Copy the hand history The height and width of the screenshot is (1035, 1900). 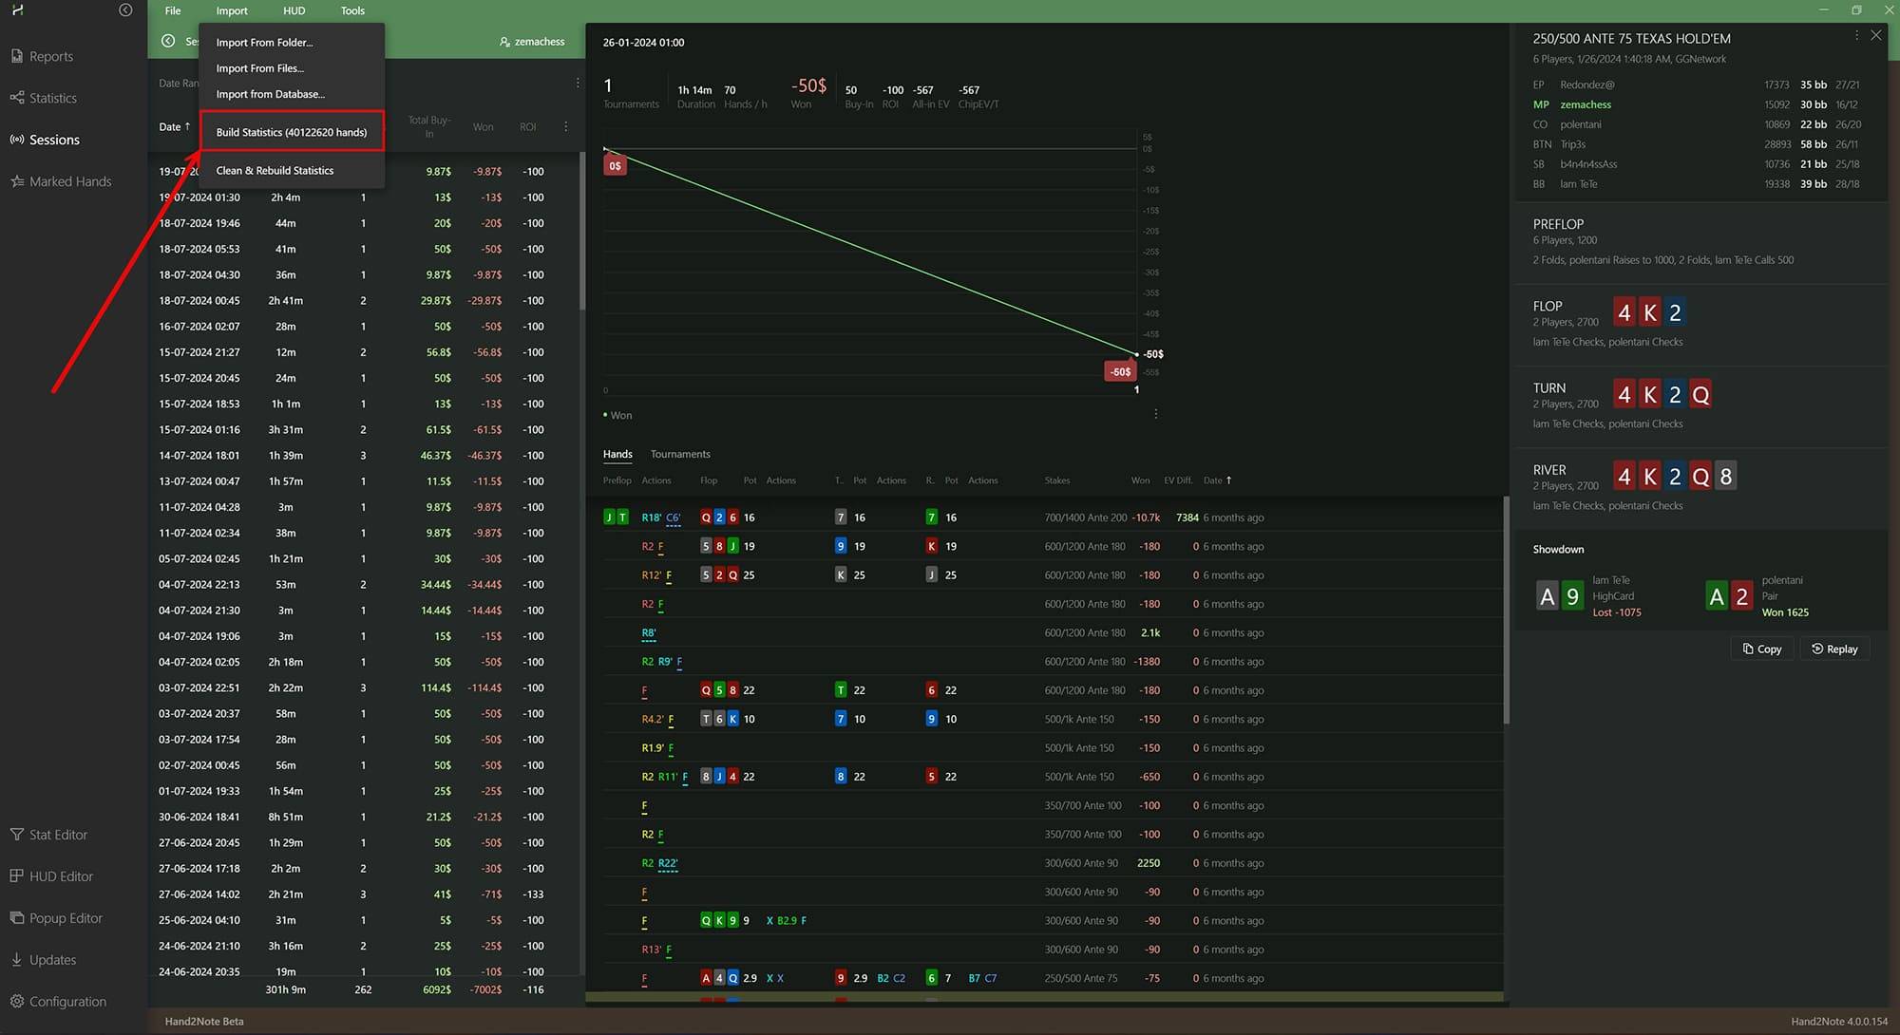[x=1762, y=649]
